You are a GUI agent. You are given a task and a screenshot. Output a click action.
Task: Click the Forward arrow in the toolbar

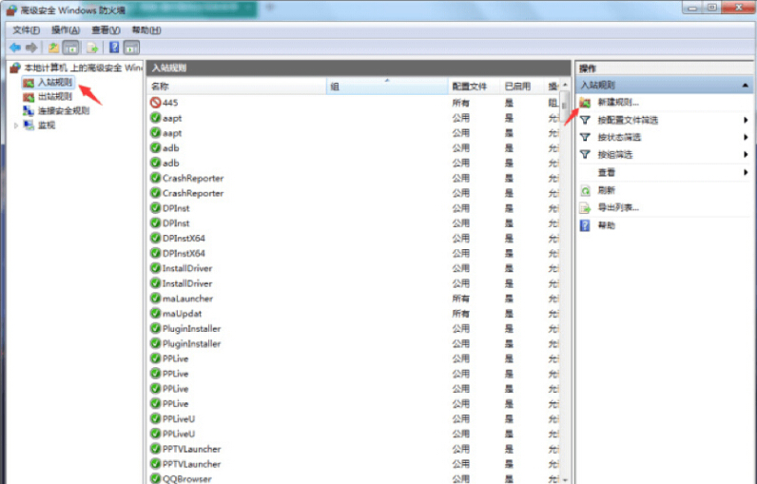[31, 47]
